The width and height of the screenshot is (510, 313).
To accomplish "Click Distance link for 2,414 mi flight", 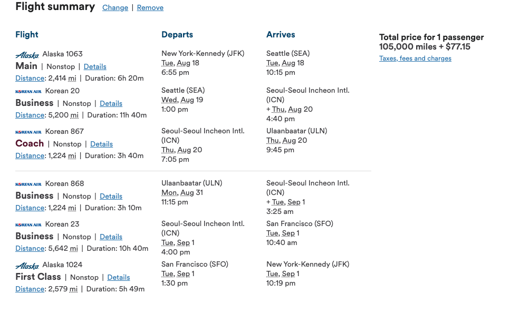I will [x=30, y=79].
